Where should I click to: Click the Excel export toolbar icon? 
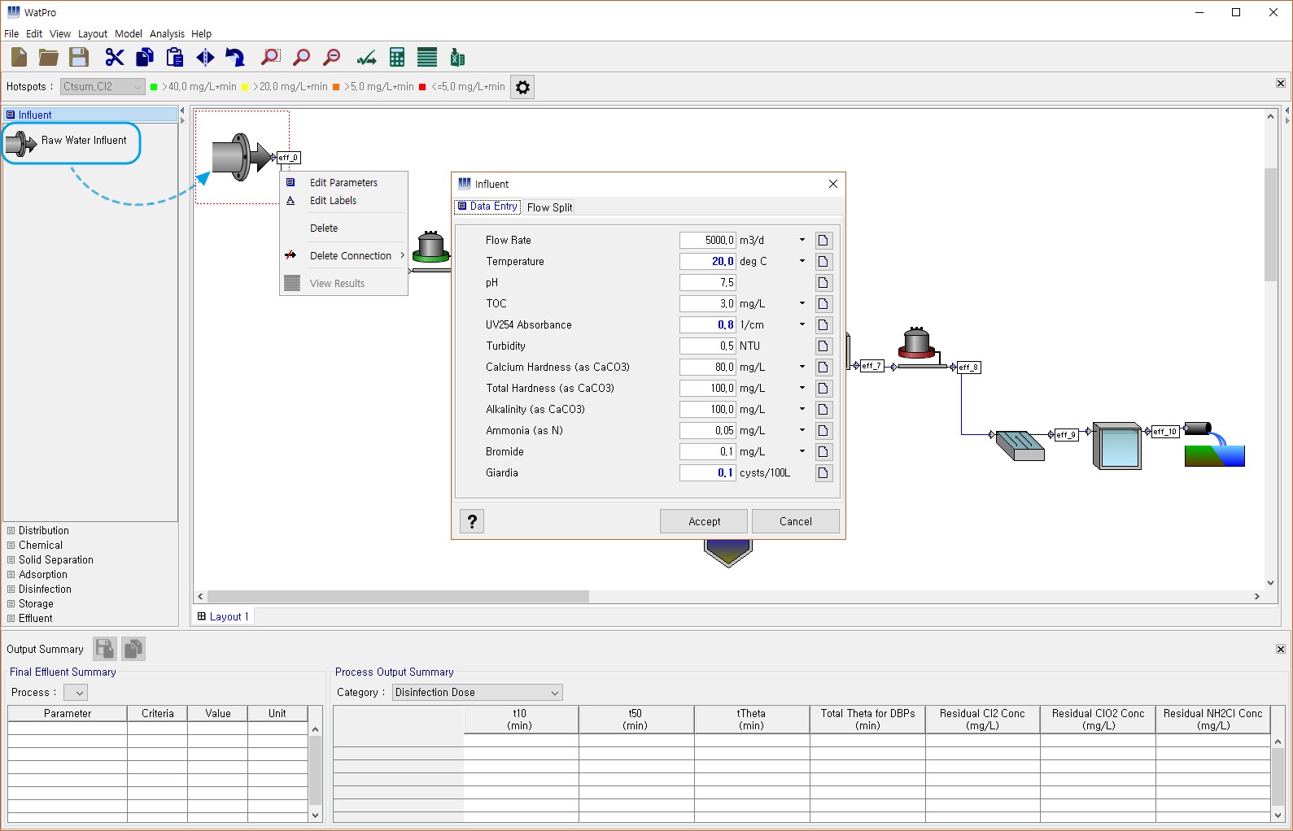457,57
